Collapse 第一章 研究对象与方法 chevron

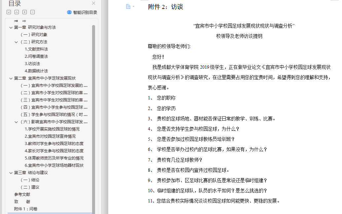point(11,27)
